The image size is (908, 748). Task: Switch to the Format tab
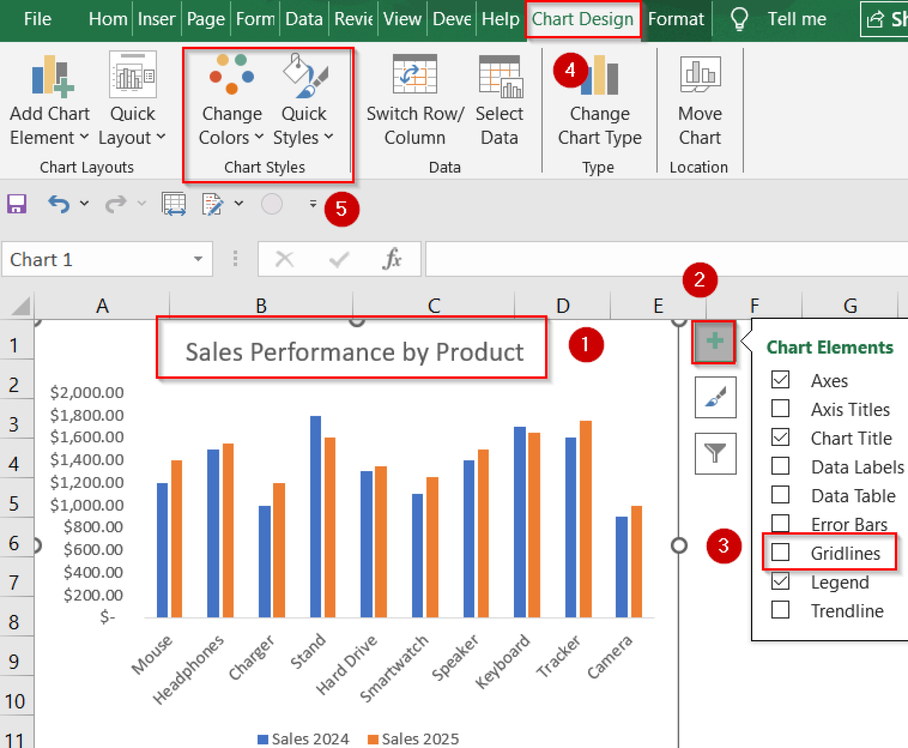click(675, 19)
